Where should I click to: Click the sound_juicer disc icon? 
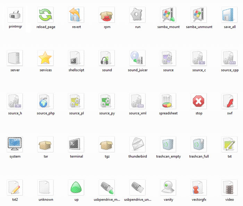tap(137, 58)
